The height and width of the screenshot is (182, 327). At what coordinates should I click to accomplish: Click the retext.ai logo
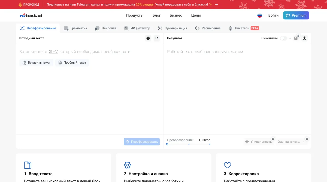coord(31,16)
